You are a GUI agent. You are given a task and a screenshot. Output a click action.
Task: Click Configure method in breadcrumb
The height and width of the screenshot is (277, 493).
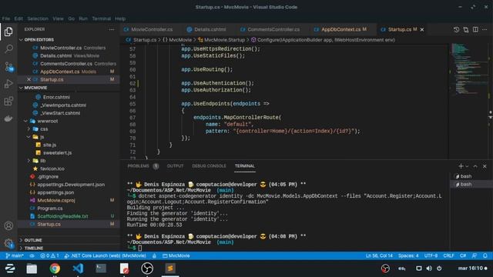326,40
